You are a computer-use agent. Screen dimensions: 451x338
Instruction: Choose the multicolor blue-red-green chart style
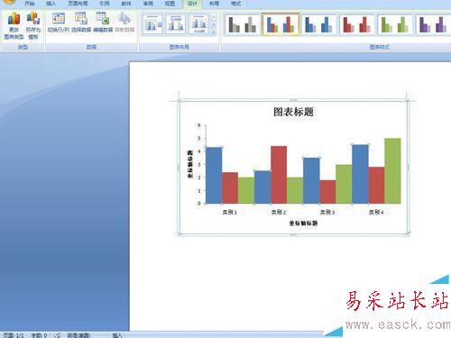point(281,24)
